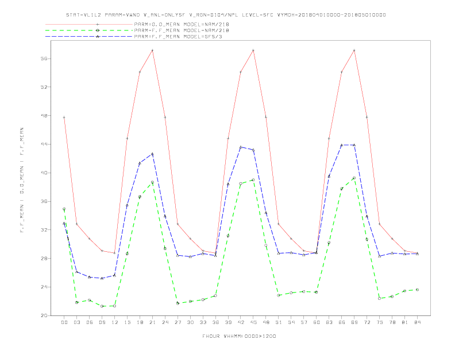
Task: Click y-axis tick value 40
Action: (x=44, y=173)
